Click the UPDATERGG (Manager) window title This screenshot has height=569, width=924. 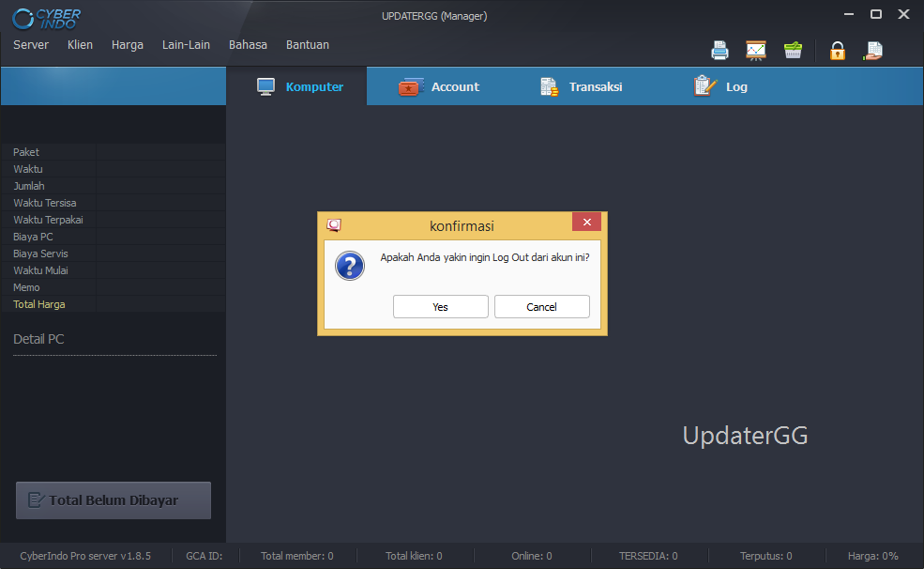pos(434,16)
